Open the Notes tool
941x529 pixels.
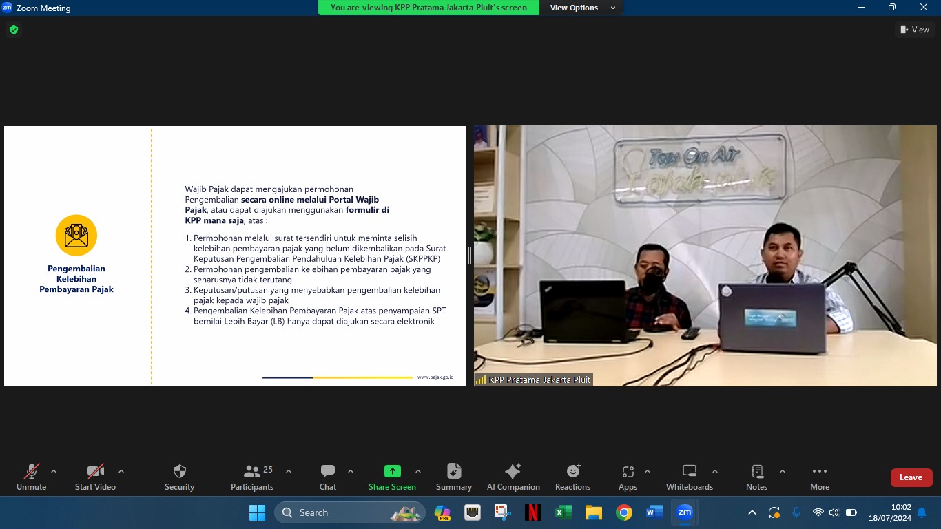coord(756,477)
